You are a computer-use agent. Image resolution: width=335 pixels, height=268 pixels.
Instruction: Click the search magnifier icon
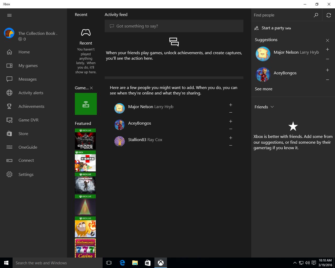[x=316, y=15]
